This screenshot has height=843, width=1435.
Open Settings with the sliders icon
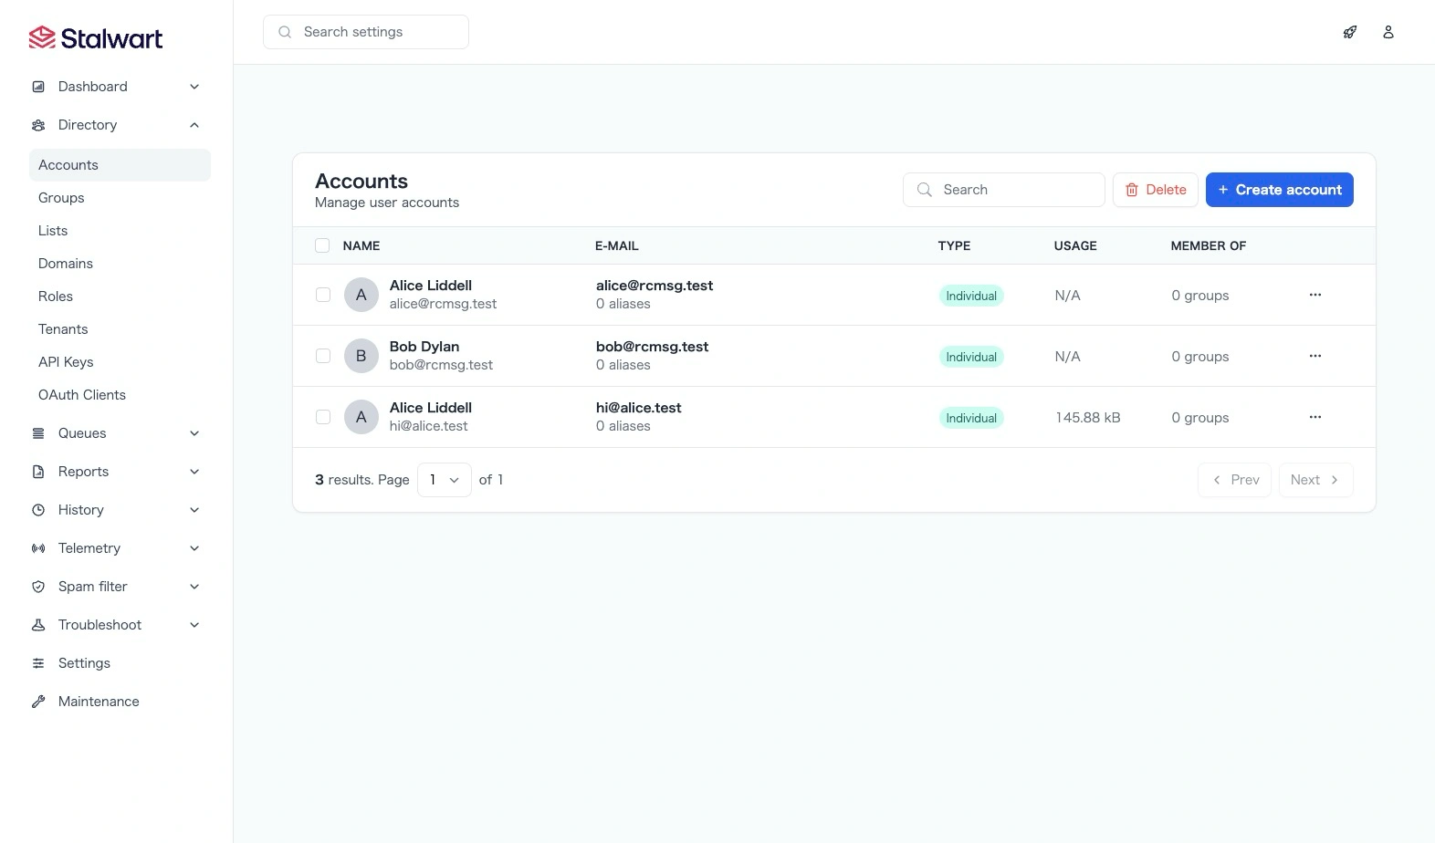pos(84,663)
